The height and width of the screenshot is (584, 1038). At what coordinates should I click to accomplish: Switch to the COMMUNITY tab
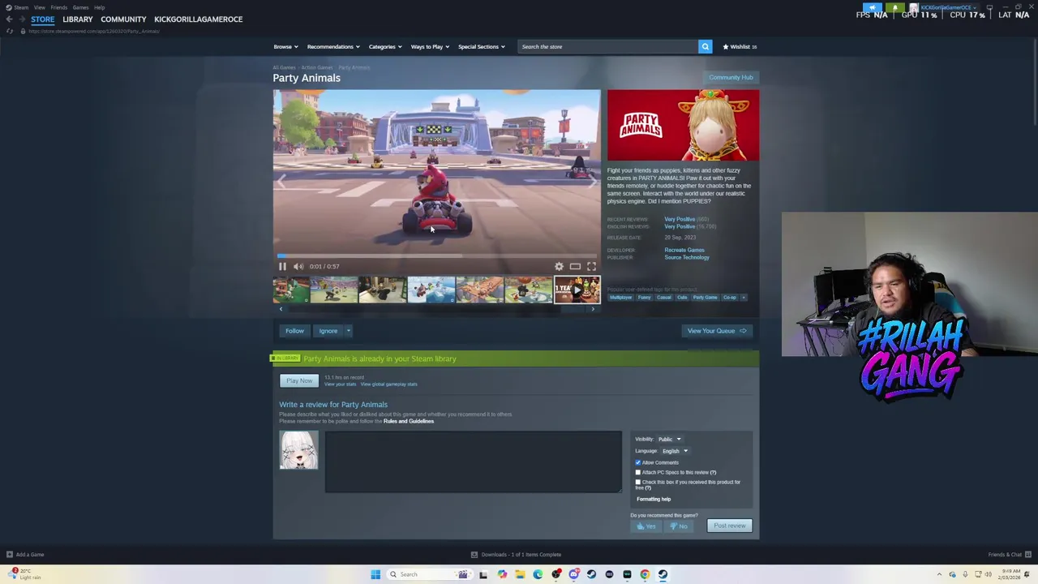point(123,19)
